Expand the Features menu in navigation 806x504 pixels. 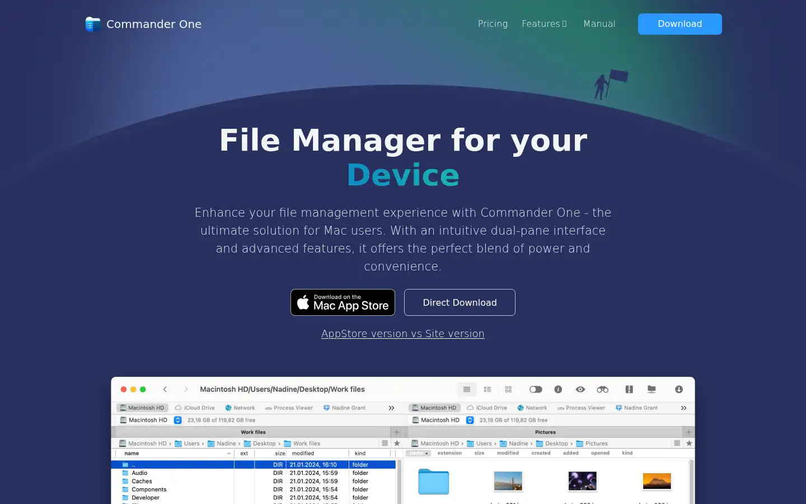pyautogui.click(x=544, y=24)
